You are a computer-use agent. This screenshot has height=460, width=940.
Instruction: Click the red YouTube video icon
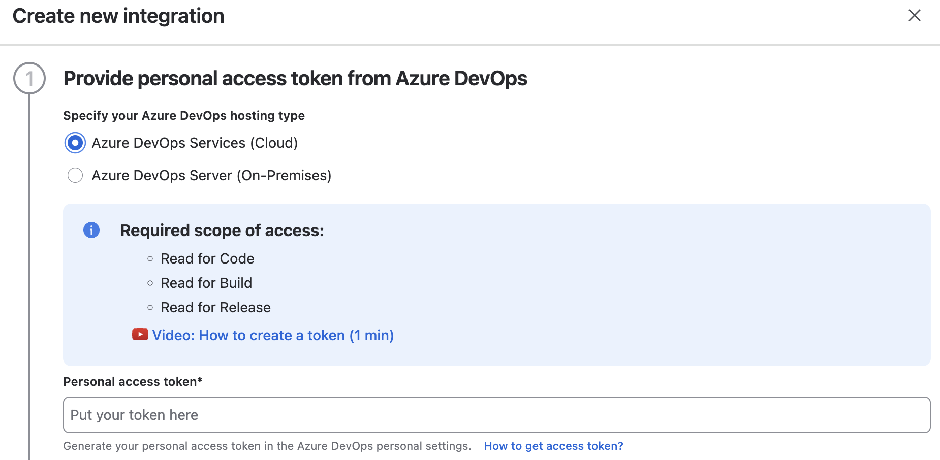[x=140, y=335]
